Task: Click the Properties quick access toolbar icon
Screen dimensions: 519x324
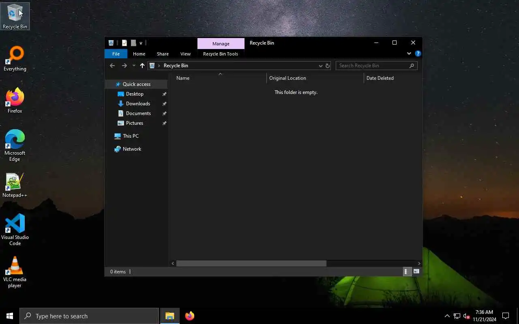Action: pos(124,43)
